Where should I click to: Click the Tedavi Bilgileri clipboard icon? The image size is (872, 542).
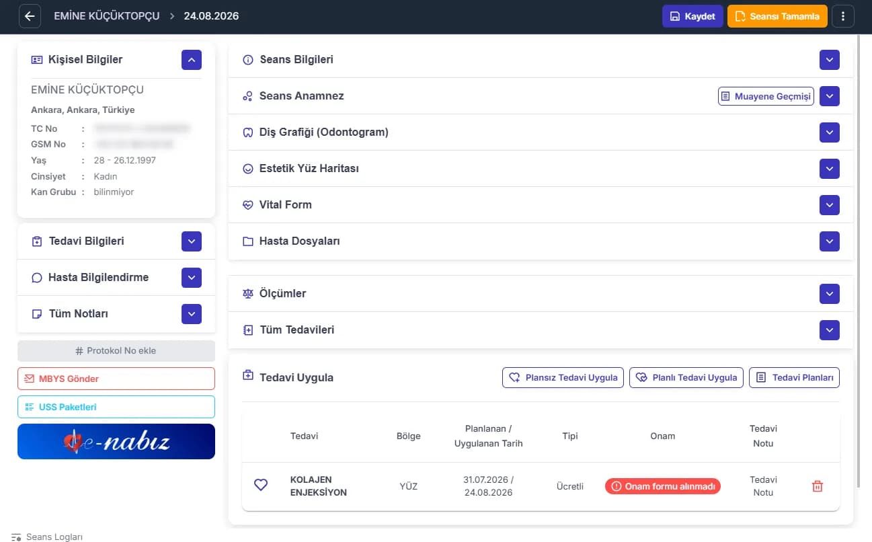point(37,241)
